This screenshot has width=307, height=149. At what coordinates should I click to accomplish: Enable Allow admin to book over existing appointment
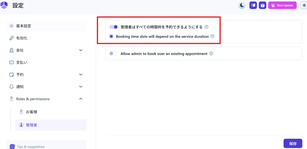tap(114, 54)
